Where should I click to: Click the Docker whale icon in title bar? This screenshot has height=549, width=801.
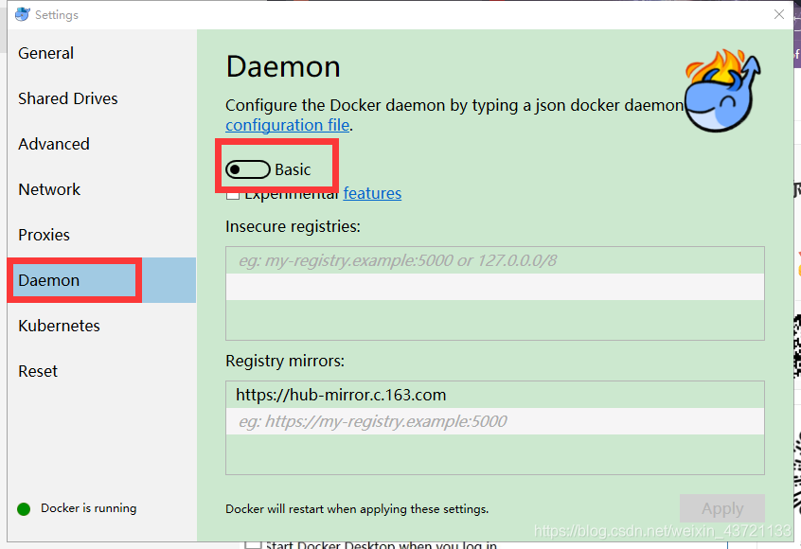(23, 14)
